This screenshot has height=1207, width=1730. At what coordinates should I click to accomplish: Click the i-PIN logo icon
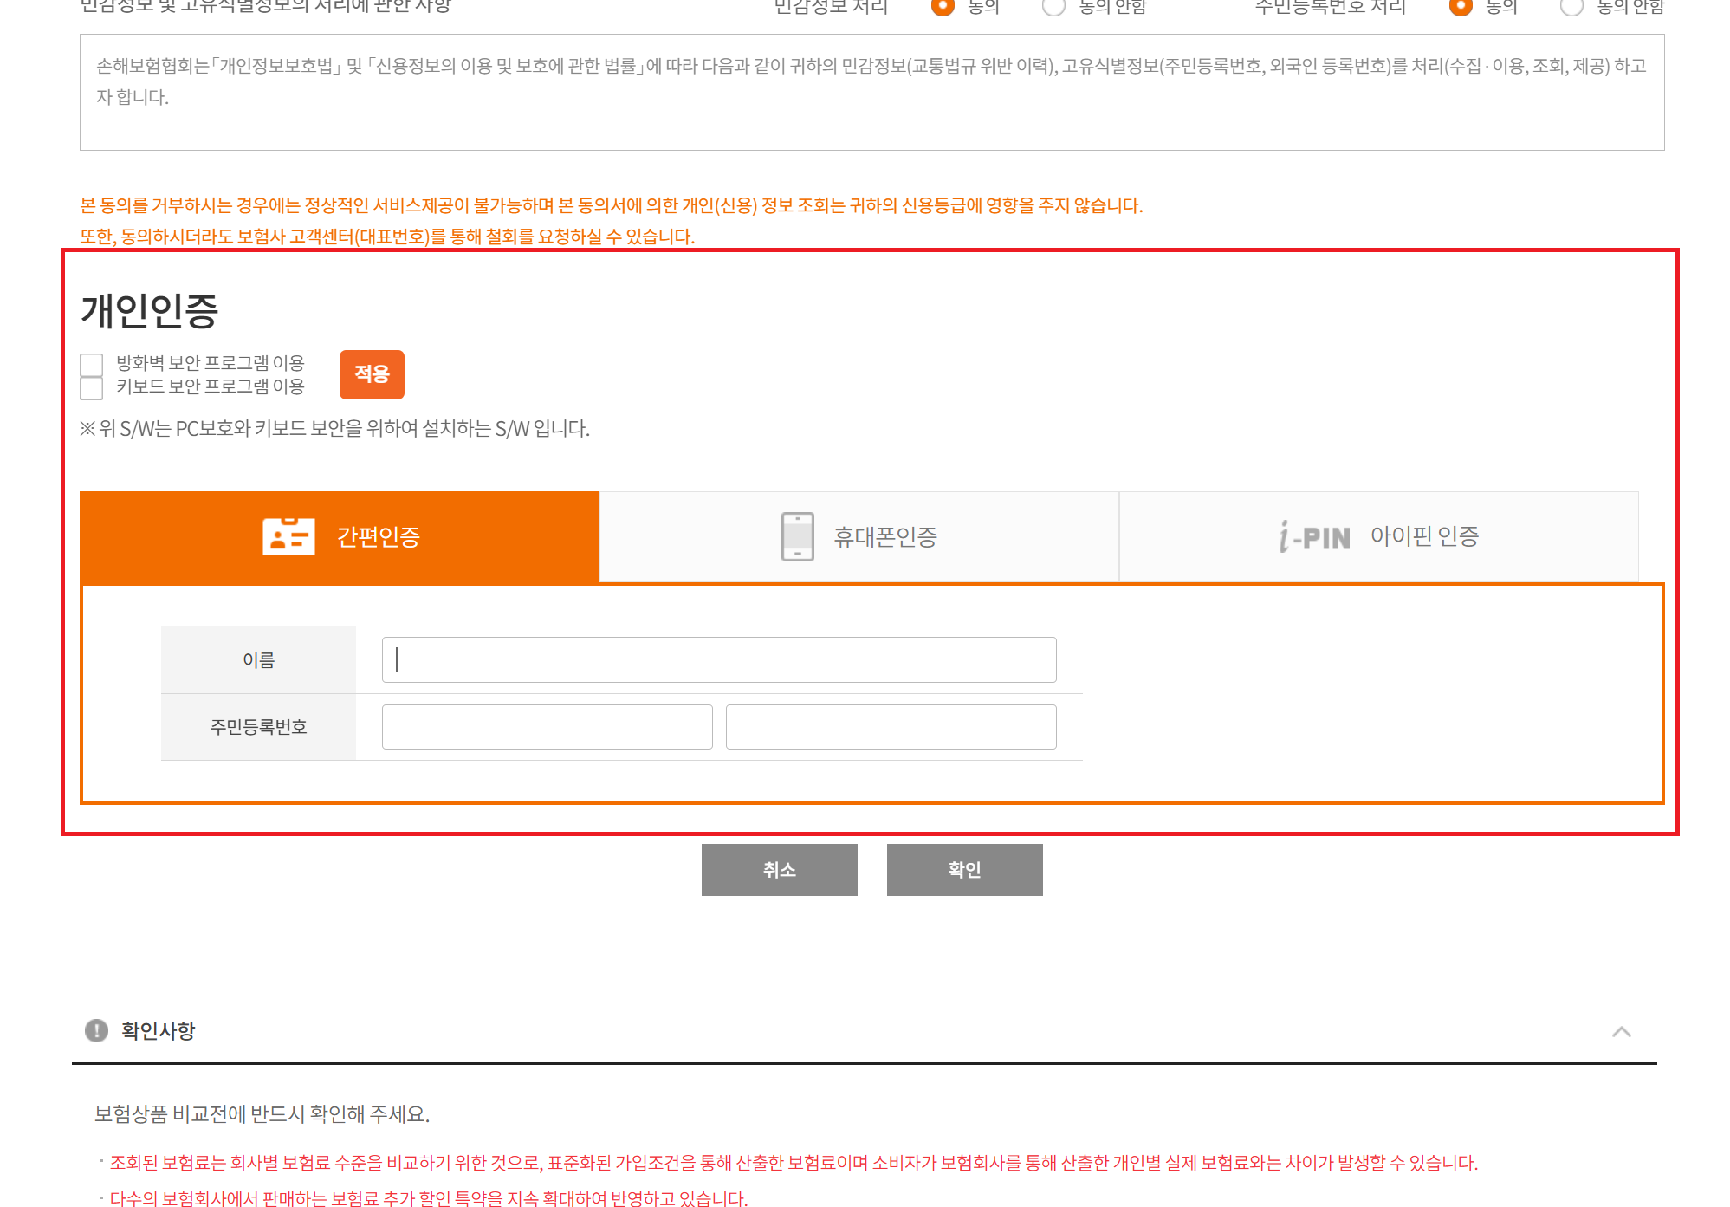[1314, 537]
